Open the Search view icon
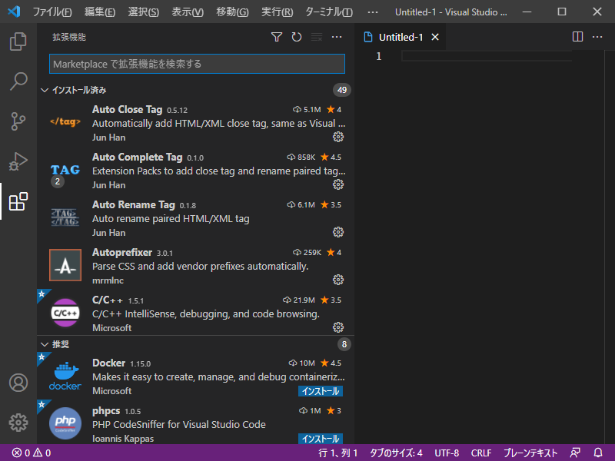Viewport: 615px width, 461px height. (18, 81)
